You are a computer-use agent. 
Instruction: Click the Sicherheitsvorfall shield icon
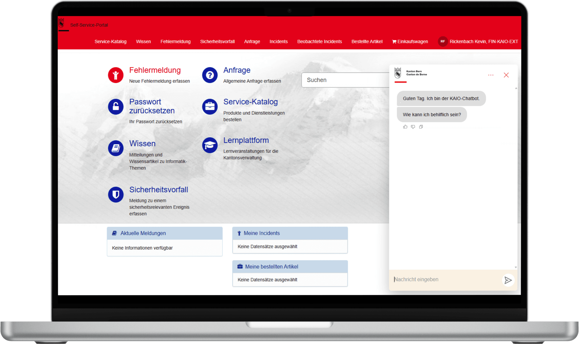tap(115, 194)
